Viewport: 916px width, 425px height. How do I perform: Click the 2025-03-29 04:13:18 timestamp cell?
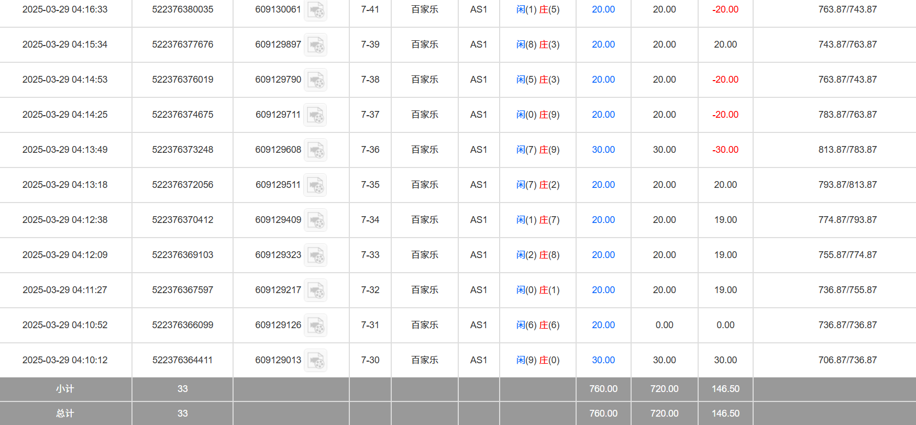65,185
